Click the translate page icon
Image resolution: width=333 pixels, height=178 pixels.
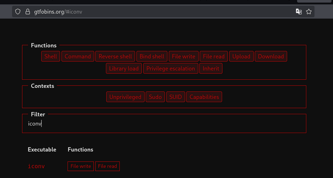pos(299,12)
